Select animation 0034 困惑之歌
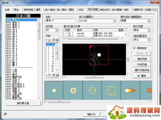161x120 pixels. click(x=21, y=98)
